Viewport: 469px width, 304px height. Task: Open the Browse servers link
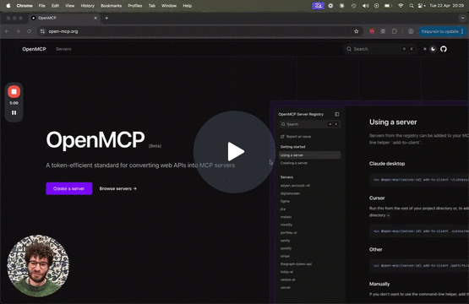click(117, 188)
